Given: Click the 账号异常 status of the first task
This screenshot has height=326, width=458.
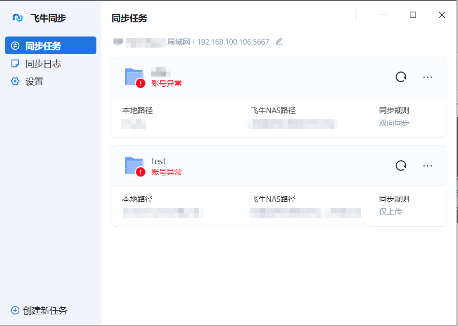Looking at the screenshot, I should (x=166, y=84).
